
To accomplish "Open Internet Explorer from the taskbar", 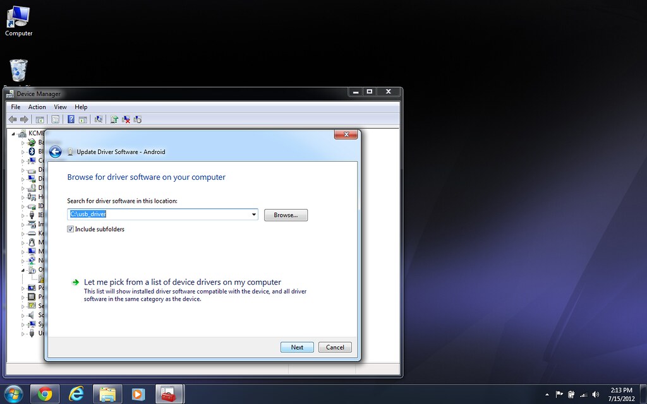I will pyautogui.click(x=76, y=394).
